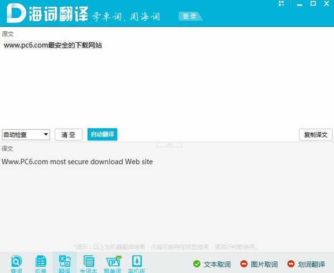Open the 飘单词 floating words icon
The height and width of the screenshot is (273, 334).
click(x=113, y=264)
